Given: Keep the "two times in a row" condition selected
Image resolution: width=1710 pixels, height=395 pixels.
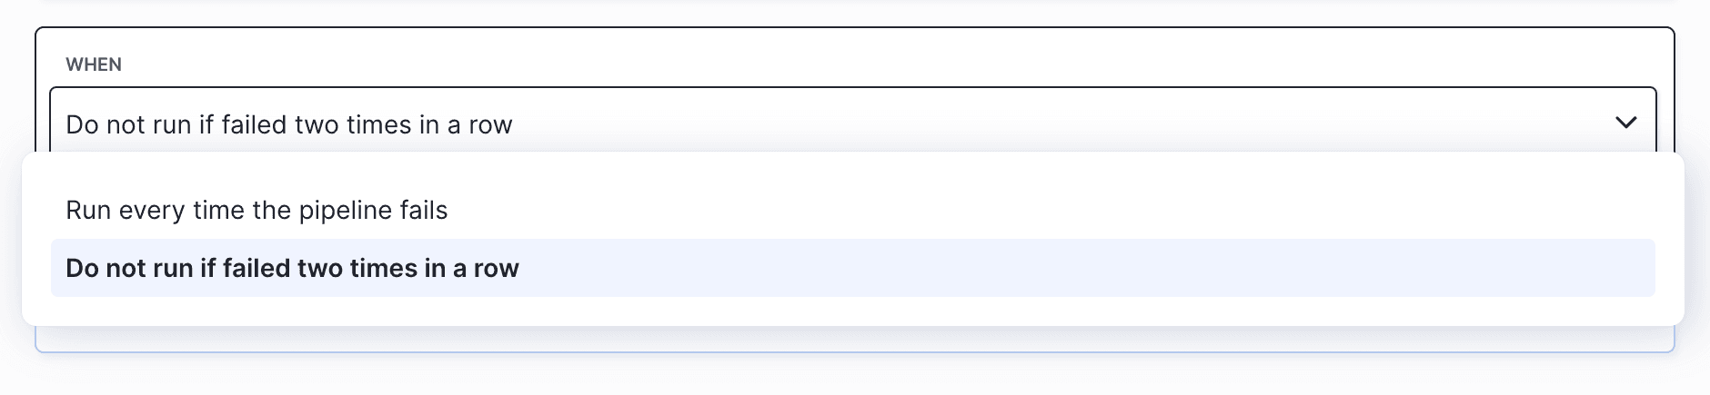Looking at the screenshot, I should 292,269.
